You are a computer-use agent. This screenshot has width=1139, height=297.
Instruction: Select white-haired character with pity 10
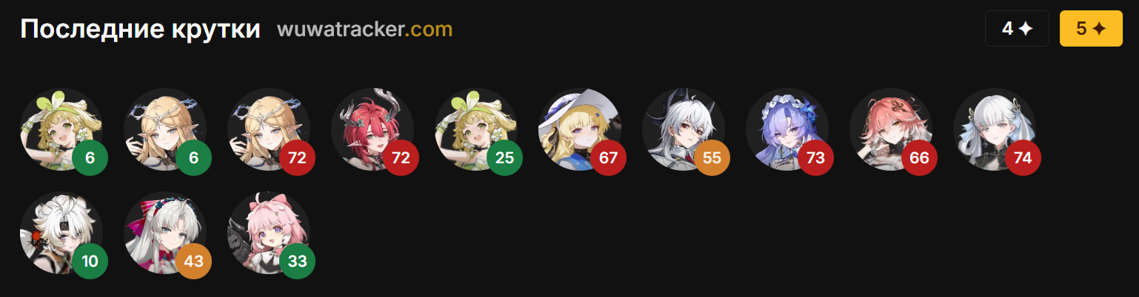pyautogui.click(x=61, y=233)
